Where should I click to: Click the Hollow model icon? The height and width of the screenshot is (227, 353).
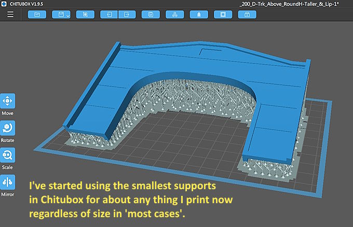198,15
